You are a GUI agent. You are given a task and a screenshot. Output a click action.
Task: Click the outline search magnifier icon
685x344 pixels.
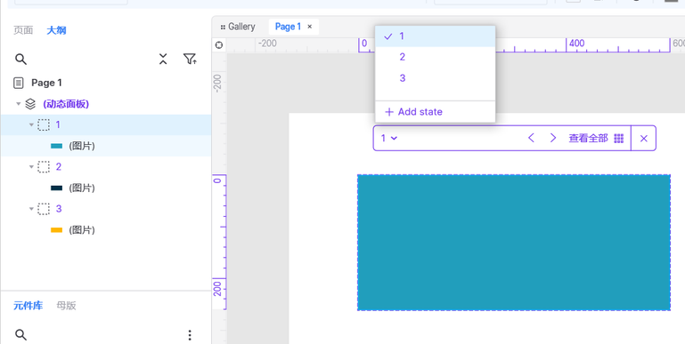pyautogui.click(x=20, y=60)
